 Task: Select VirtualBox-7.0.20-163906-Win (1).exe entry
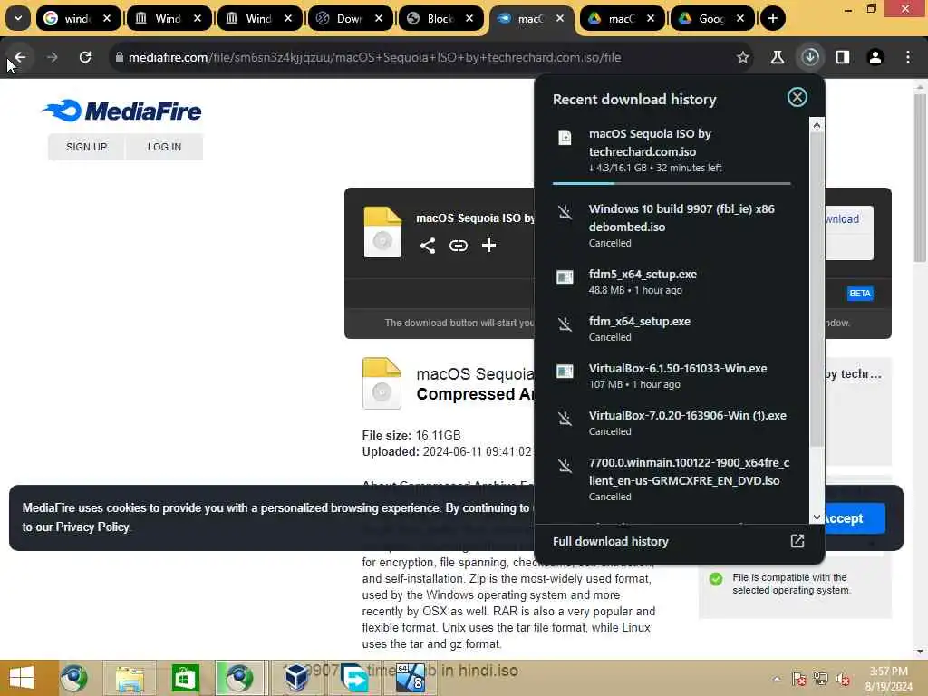672,422
